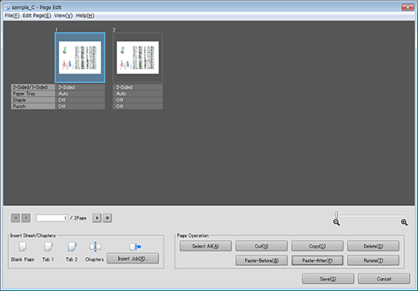Screen dimensions: 418x291
Task: Click the Chapters insert icon
Action: click(x=95, y=247)
